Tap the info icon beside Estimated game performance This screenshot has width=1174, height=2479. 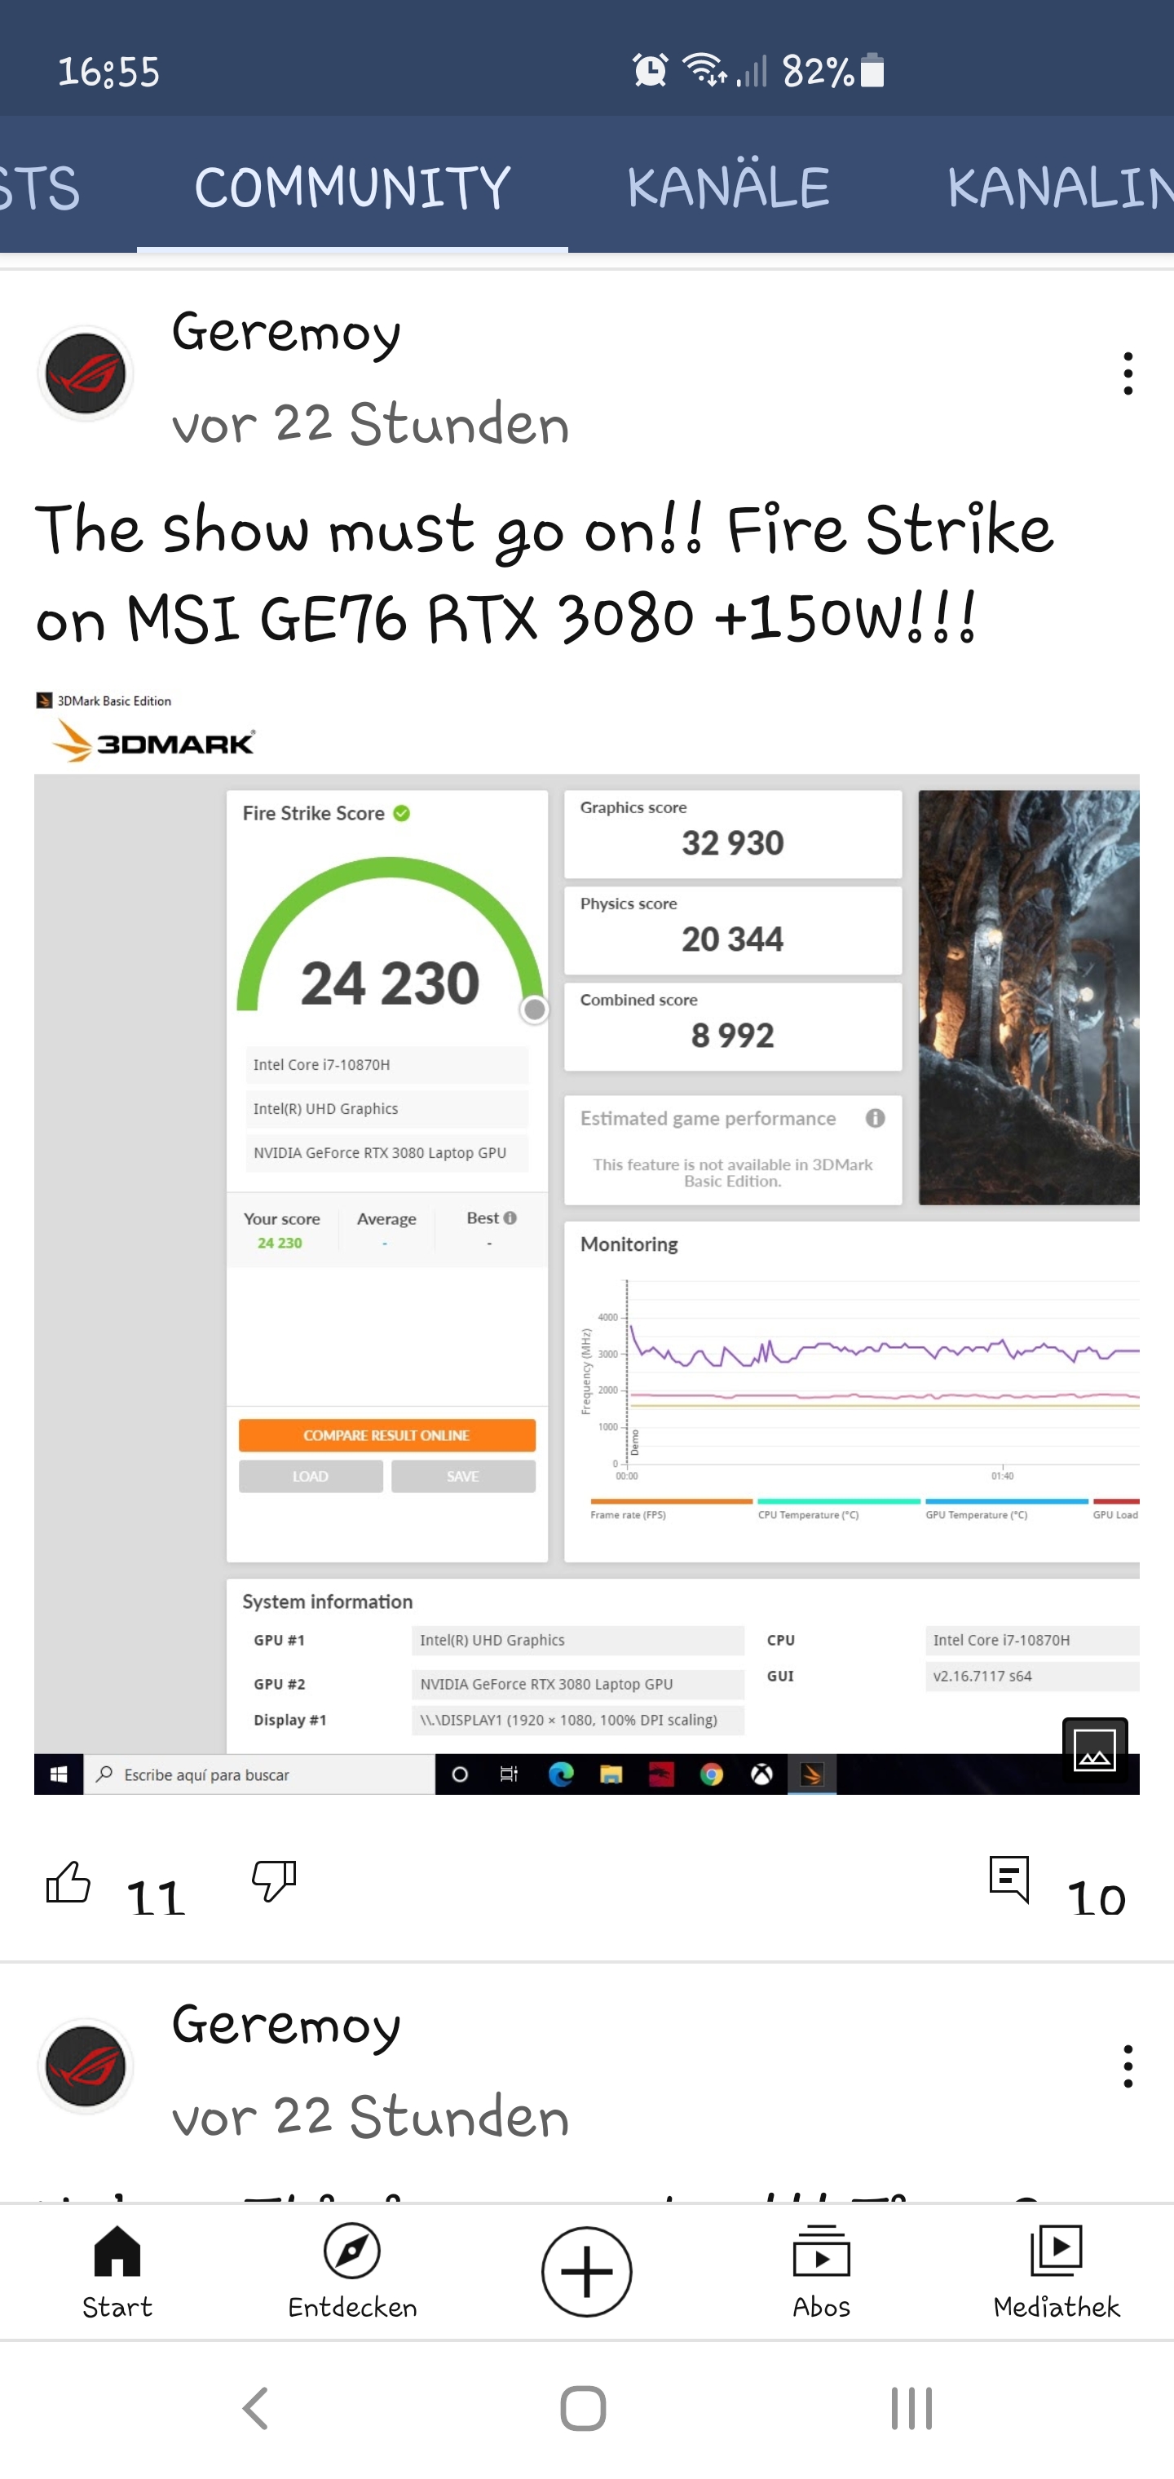tap(875, 1117)
